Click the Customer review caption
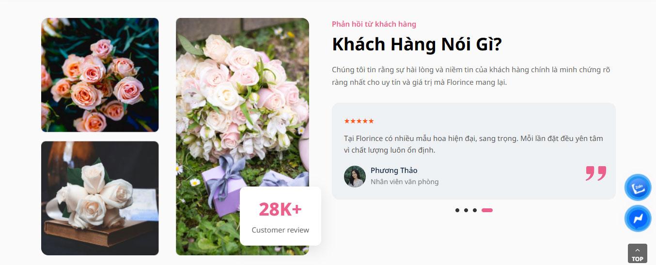This screenshot has width=656, height=265. pyautogui.click(x=281, y=230)
